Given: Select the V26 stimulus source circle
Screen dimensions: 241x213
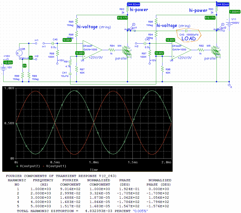Looking at the screenshot, I should (x=19, y=53).
